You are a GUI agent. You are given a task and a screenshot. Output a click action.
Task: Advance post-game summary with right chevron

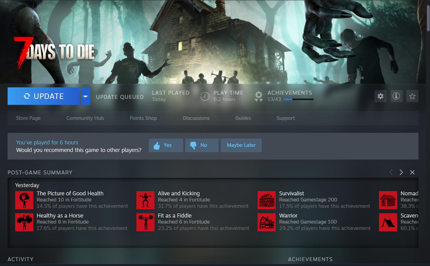pyautogui.click(x=401, y=172)
